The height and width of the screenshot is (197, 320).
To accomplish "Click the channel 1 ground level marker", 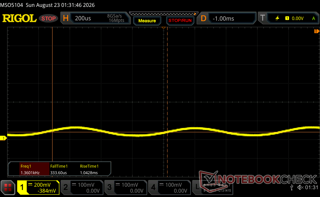I will click(x=3, y=138).
